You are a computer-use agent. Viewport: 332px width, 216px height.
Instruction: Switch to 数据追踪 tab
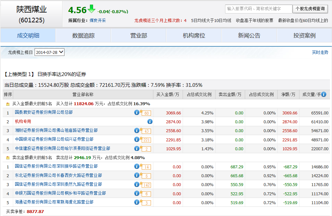83,36
